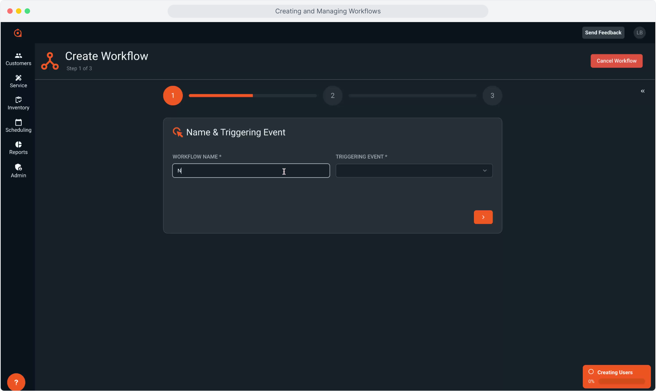View Reports in the sidebar

[x=18, y=148]
